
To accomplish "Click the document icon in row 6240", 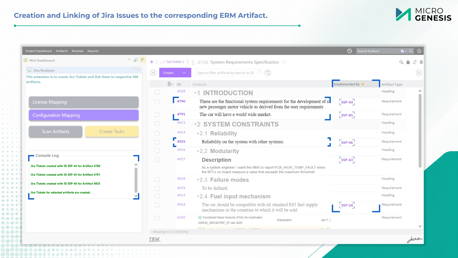I will tap(200, 217).
